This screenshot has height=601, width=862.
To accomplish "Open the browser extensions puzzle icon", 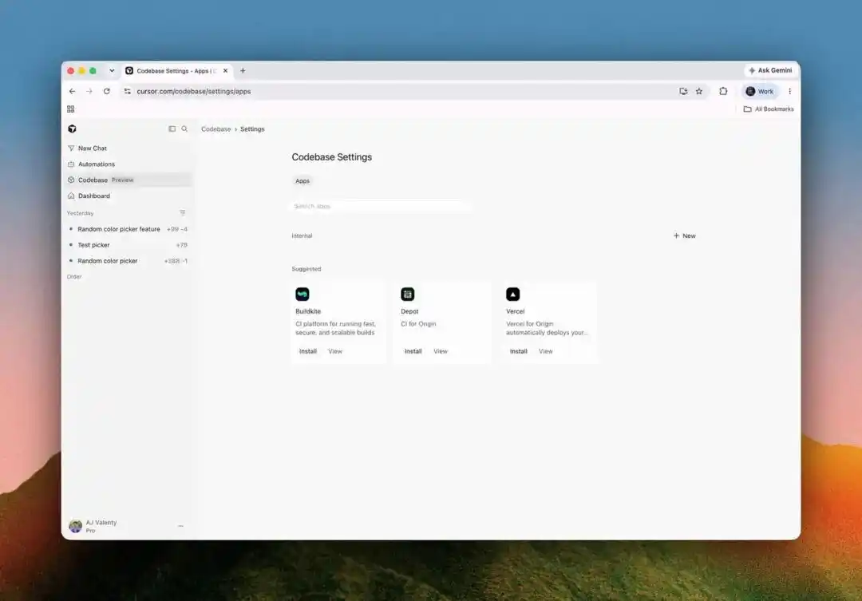I will coord(723,91).
